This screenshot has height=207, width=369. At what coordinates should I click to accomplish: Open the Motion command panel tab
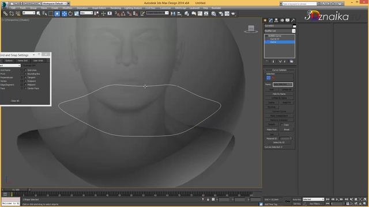point(282,21)
